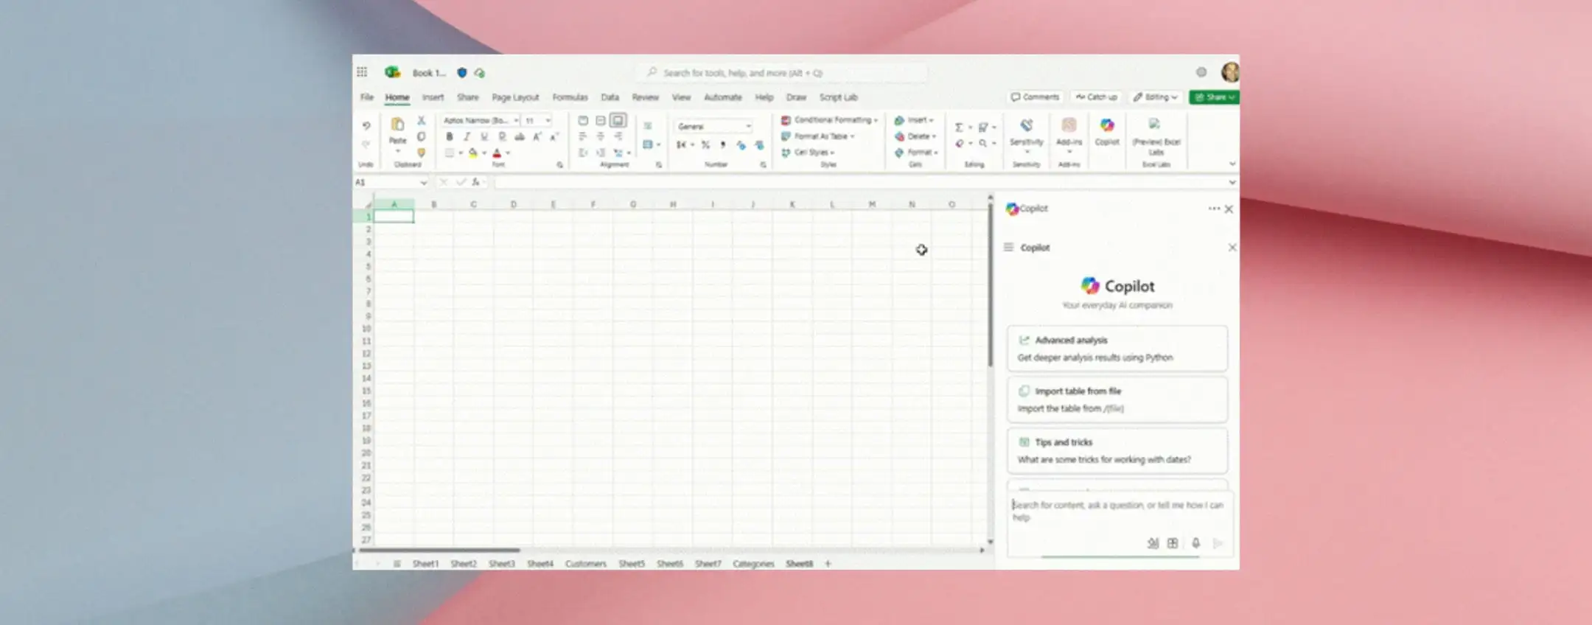
Task: Open the Script Lab ribbon tab
Action: click(838, 97)
